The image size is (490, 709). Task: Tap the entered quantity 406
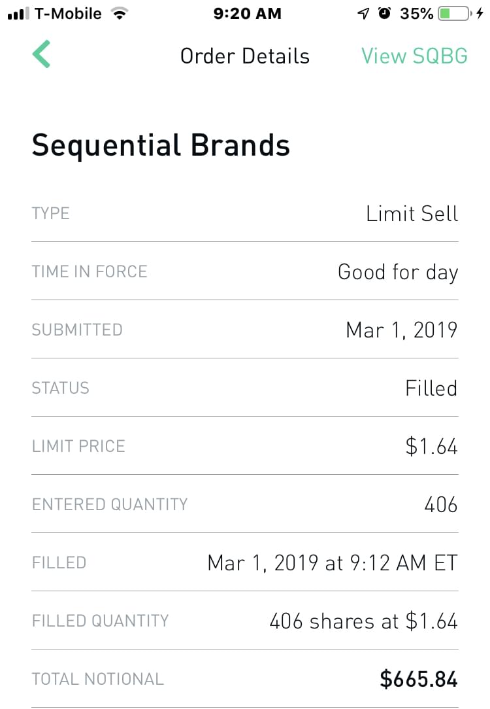[x=440, y=504]
